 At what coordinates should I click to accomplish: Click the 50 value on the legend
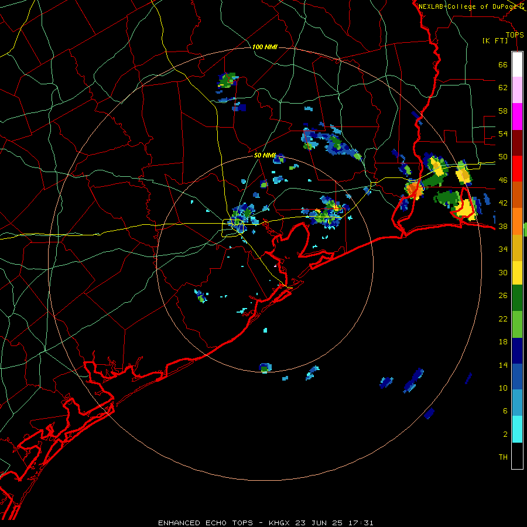point(503,157)
